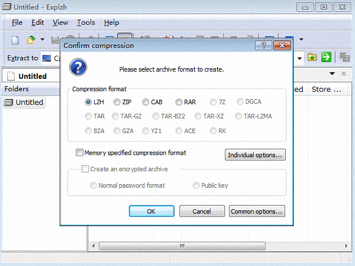355x266 pixels.
Task: Open the Extract to path dropdown
Action: [x=300, y=57]
